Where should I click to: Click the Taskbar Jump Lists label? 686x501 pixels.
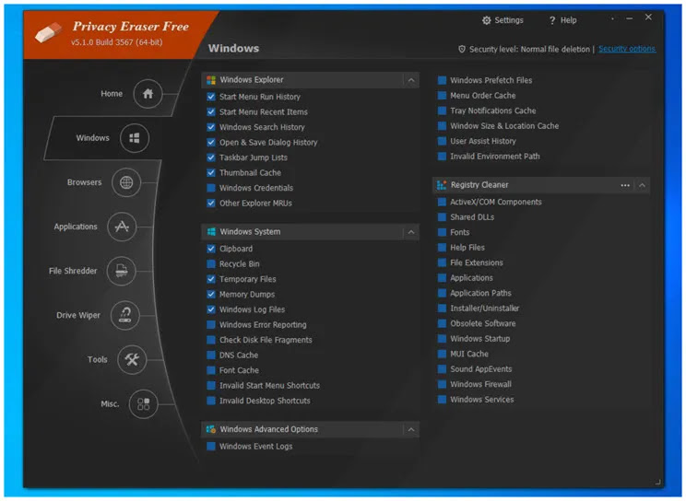point(254,157)
